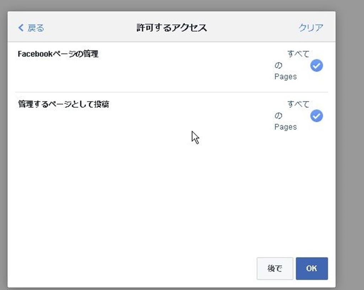Confirm with the blue OK button
Viewport: 364px width, 290px height.
coord(311,268)
